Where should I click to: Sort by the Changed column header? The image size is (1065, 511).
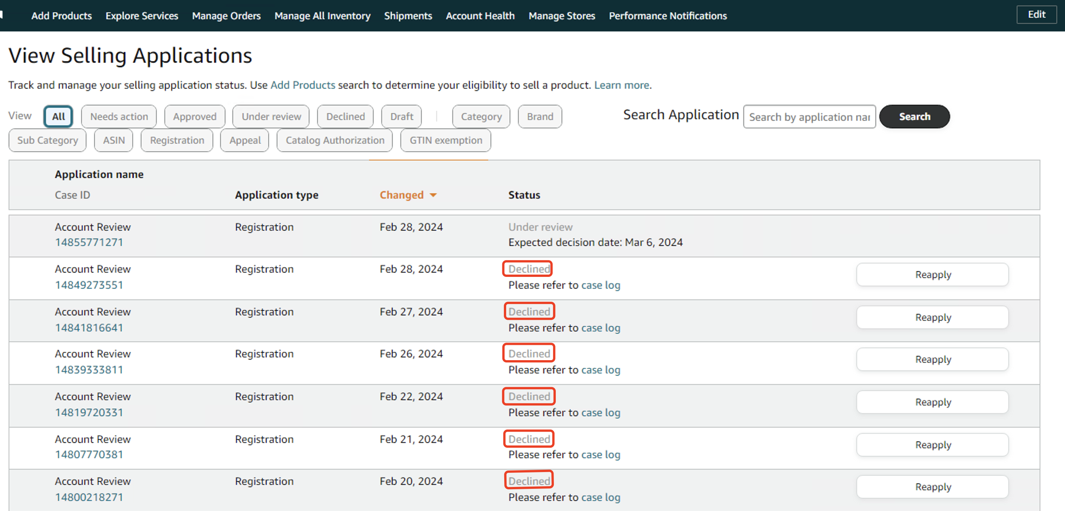[401, 195]
